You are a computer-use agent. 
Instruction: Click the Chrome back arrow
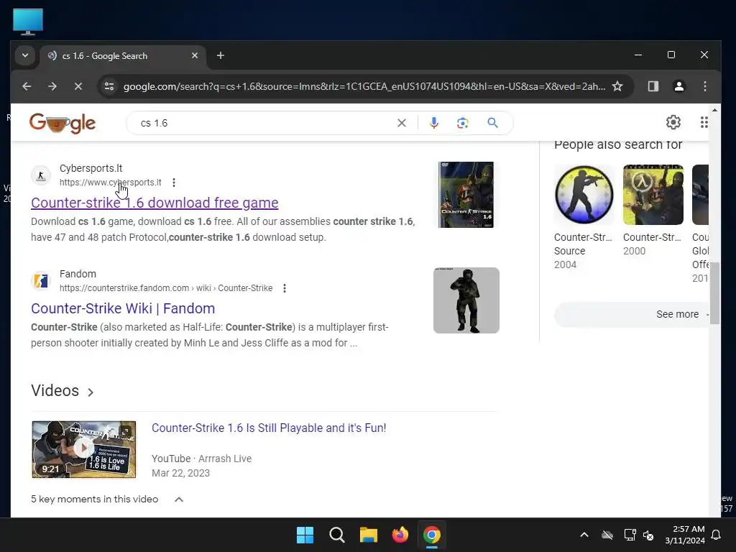coord(27,86)
